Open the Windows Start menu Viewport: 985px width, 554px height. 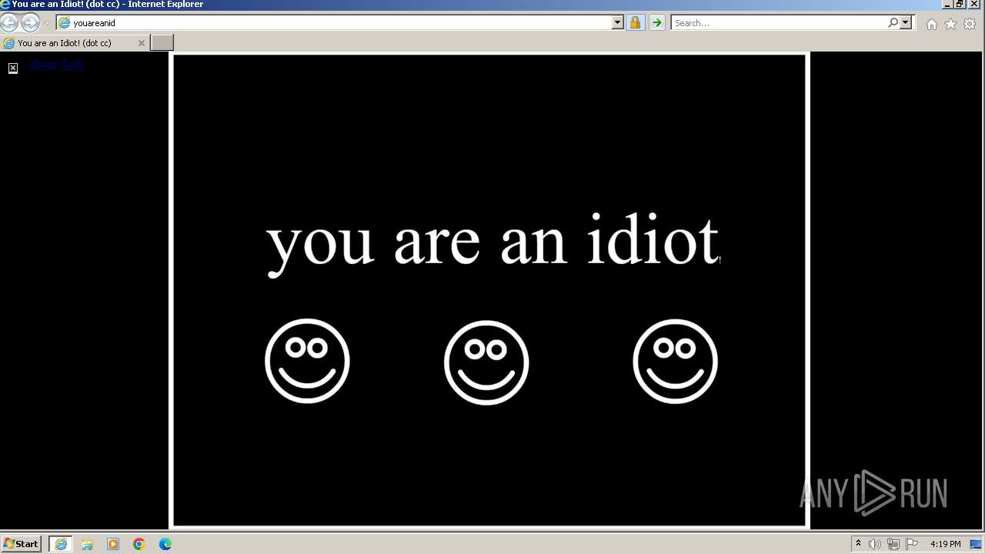pyautogui.click(x=22, y=544)
